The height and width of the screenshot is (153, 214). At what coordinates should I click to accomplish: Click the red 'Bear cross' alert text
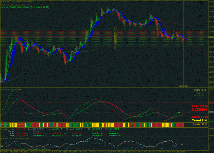pos(200,106)
